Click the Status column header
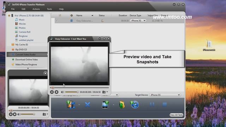The width and height of the screenshot is (226, 127). (102, 16)
